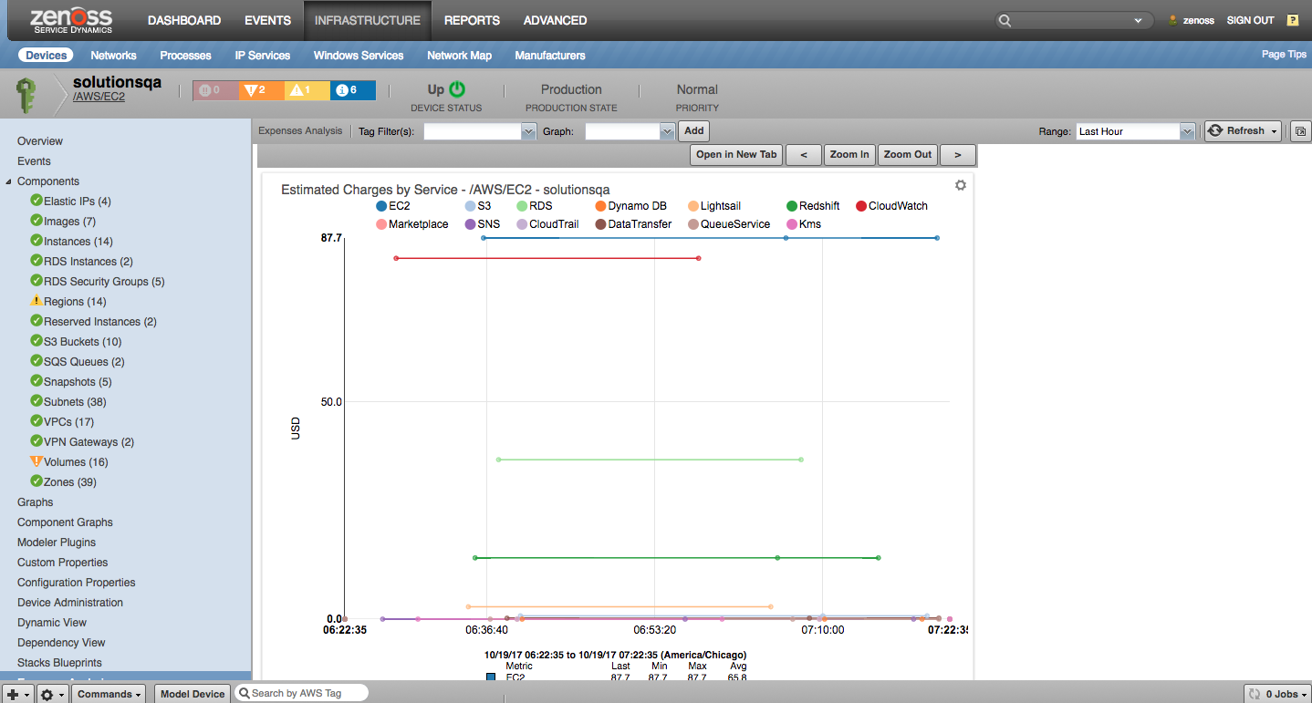Open the global search options dropdown arrow
This screenshot has width=1312, height=703.
pyautogui.click(x=1138, y=20)
